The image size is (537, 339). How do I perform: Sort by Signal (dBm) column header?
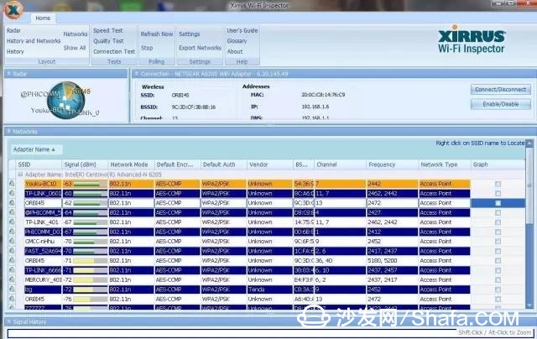(x=85, y=164)
